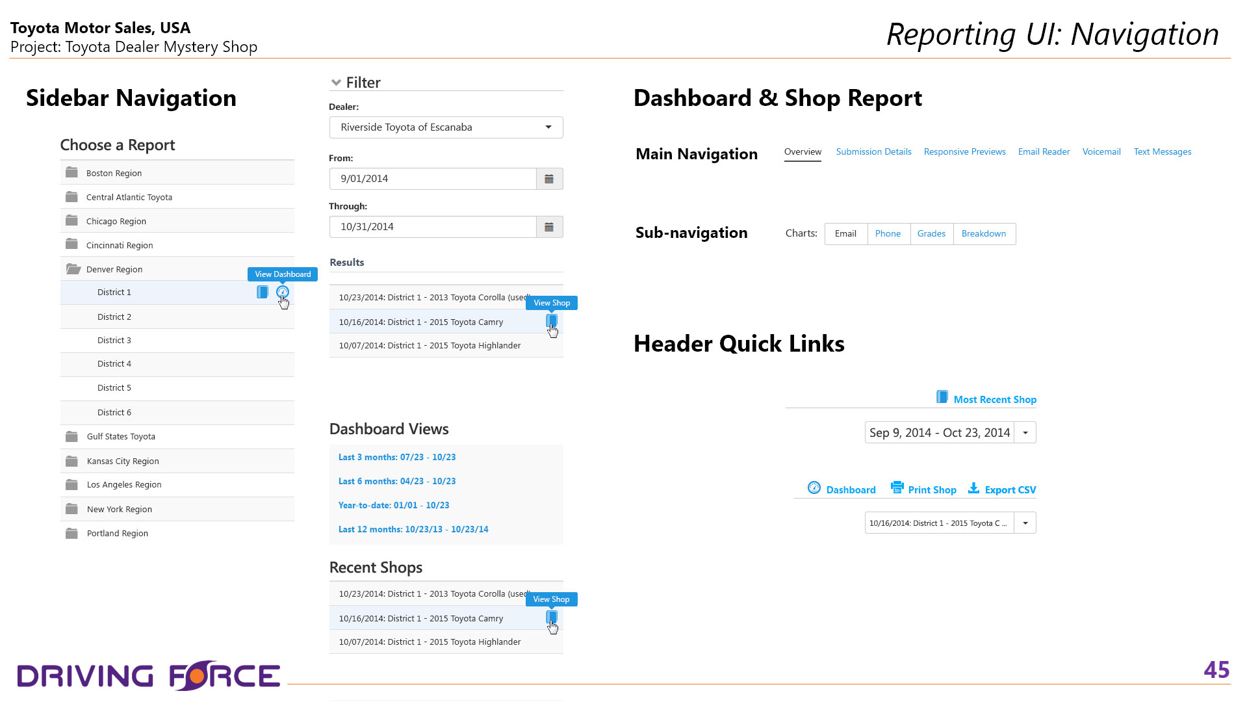Click the View Shop icon for Camry in Recent Shops
Screen dimensions: 1247x702
click(552, 617)
